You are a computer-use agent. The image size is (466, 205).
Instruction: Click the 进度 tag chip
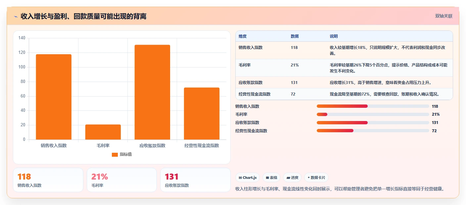tap(292, 178)
